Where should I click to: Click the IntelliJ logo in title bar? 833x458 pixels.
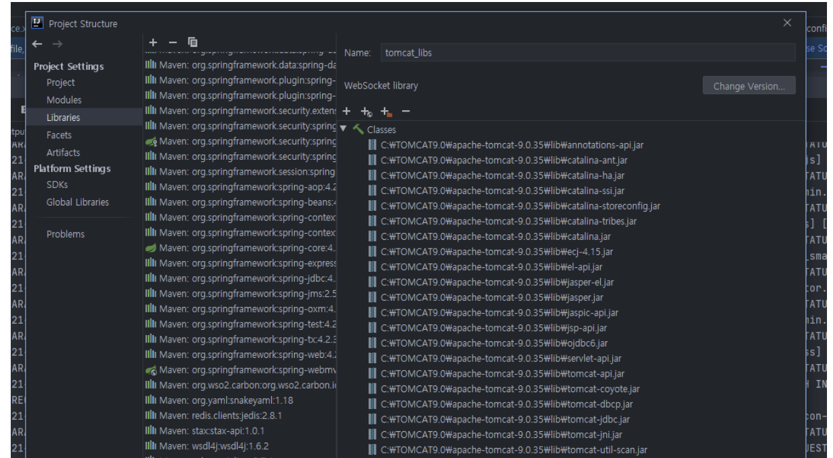pyautogui.click(x=36, y=24)
